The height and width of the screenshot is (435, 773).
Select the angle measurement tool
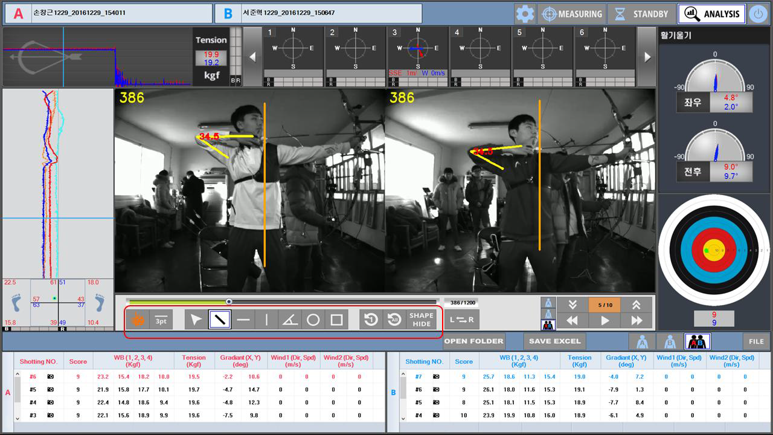pyautogui.click(x=290, y=320)
